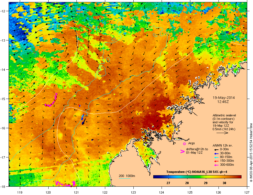Image resolution: width=253 pixels, height=195 pixels.
Task: Click the cyan 200 1000m isobath legend line
Action: (x=125, y=178)
